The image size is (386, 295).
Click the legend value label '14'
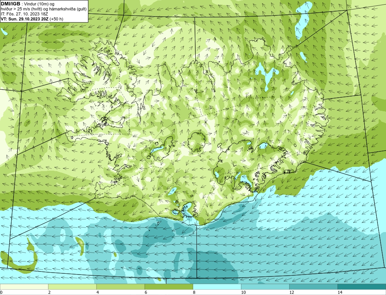tap(340, 292)
